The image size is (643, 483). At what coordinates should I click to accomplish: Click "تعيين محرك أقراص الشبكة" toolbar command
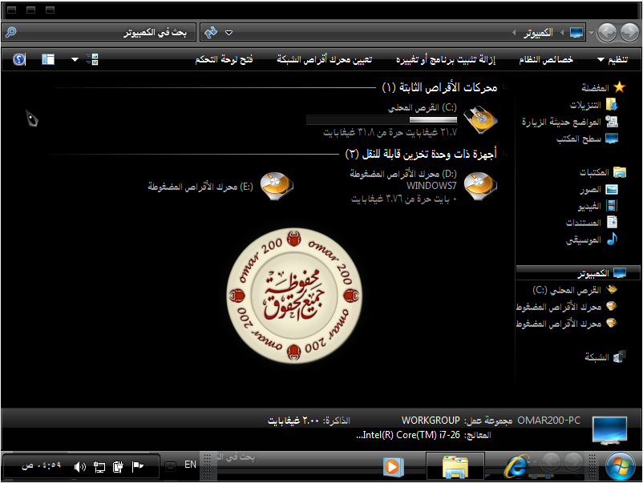[x=325, y=60]
